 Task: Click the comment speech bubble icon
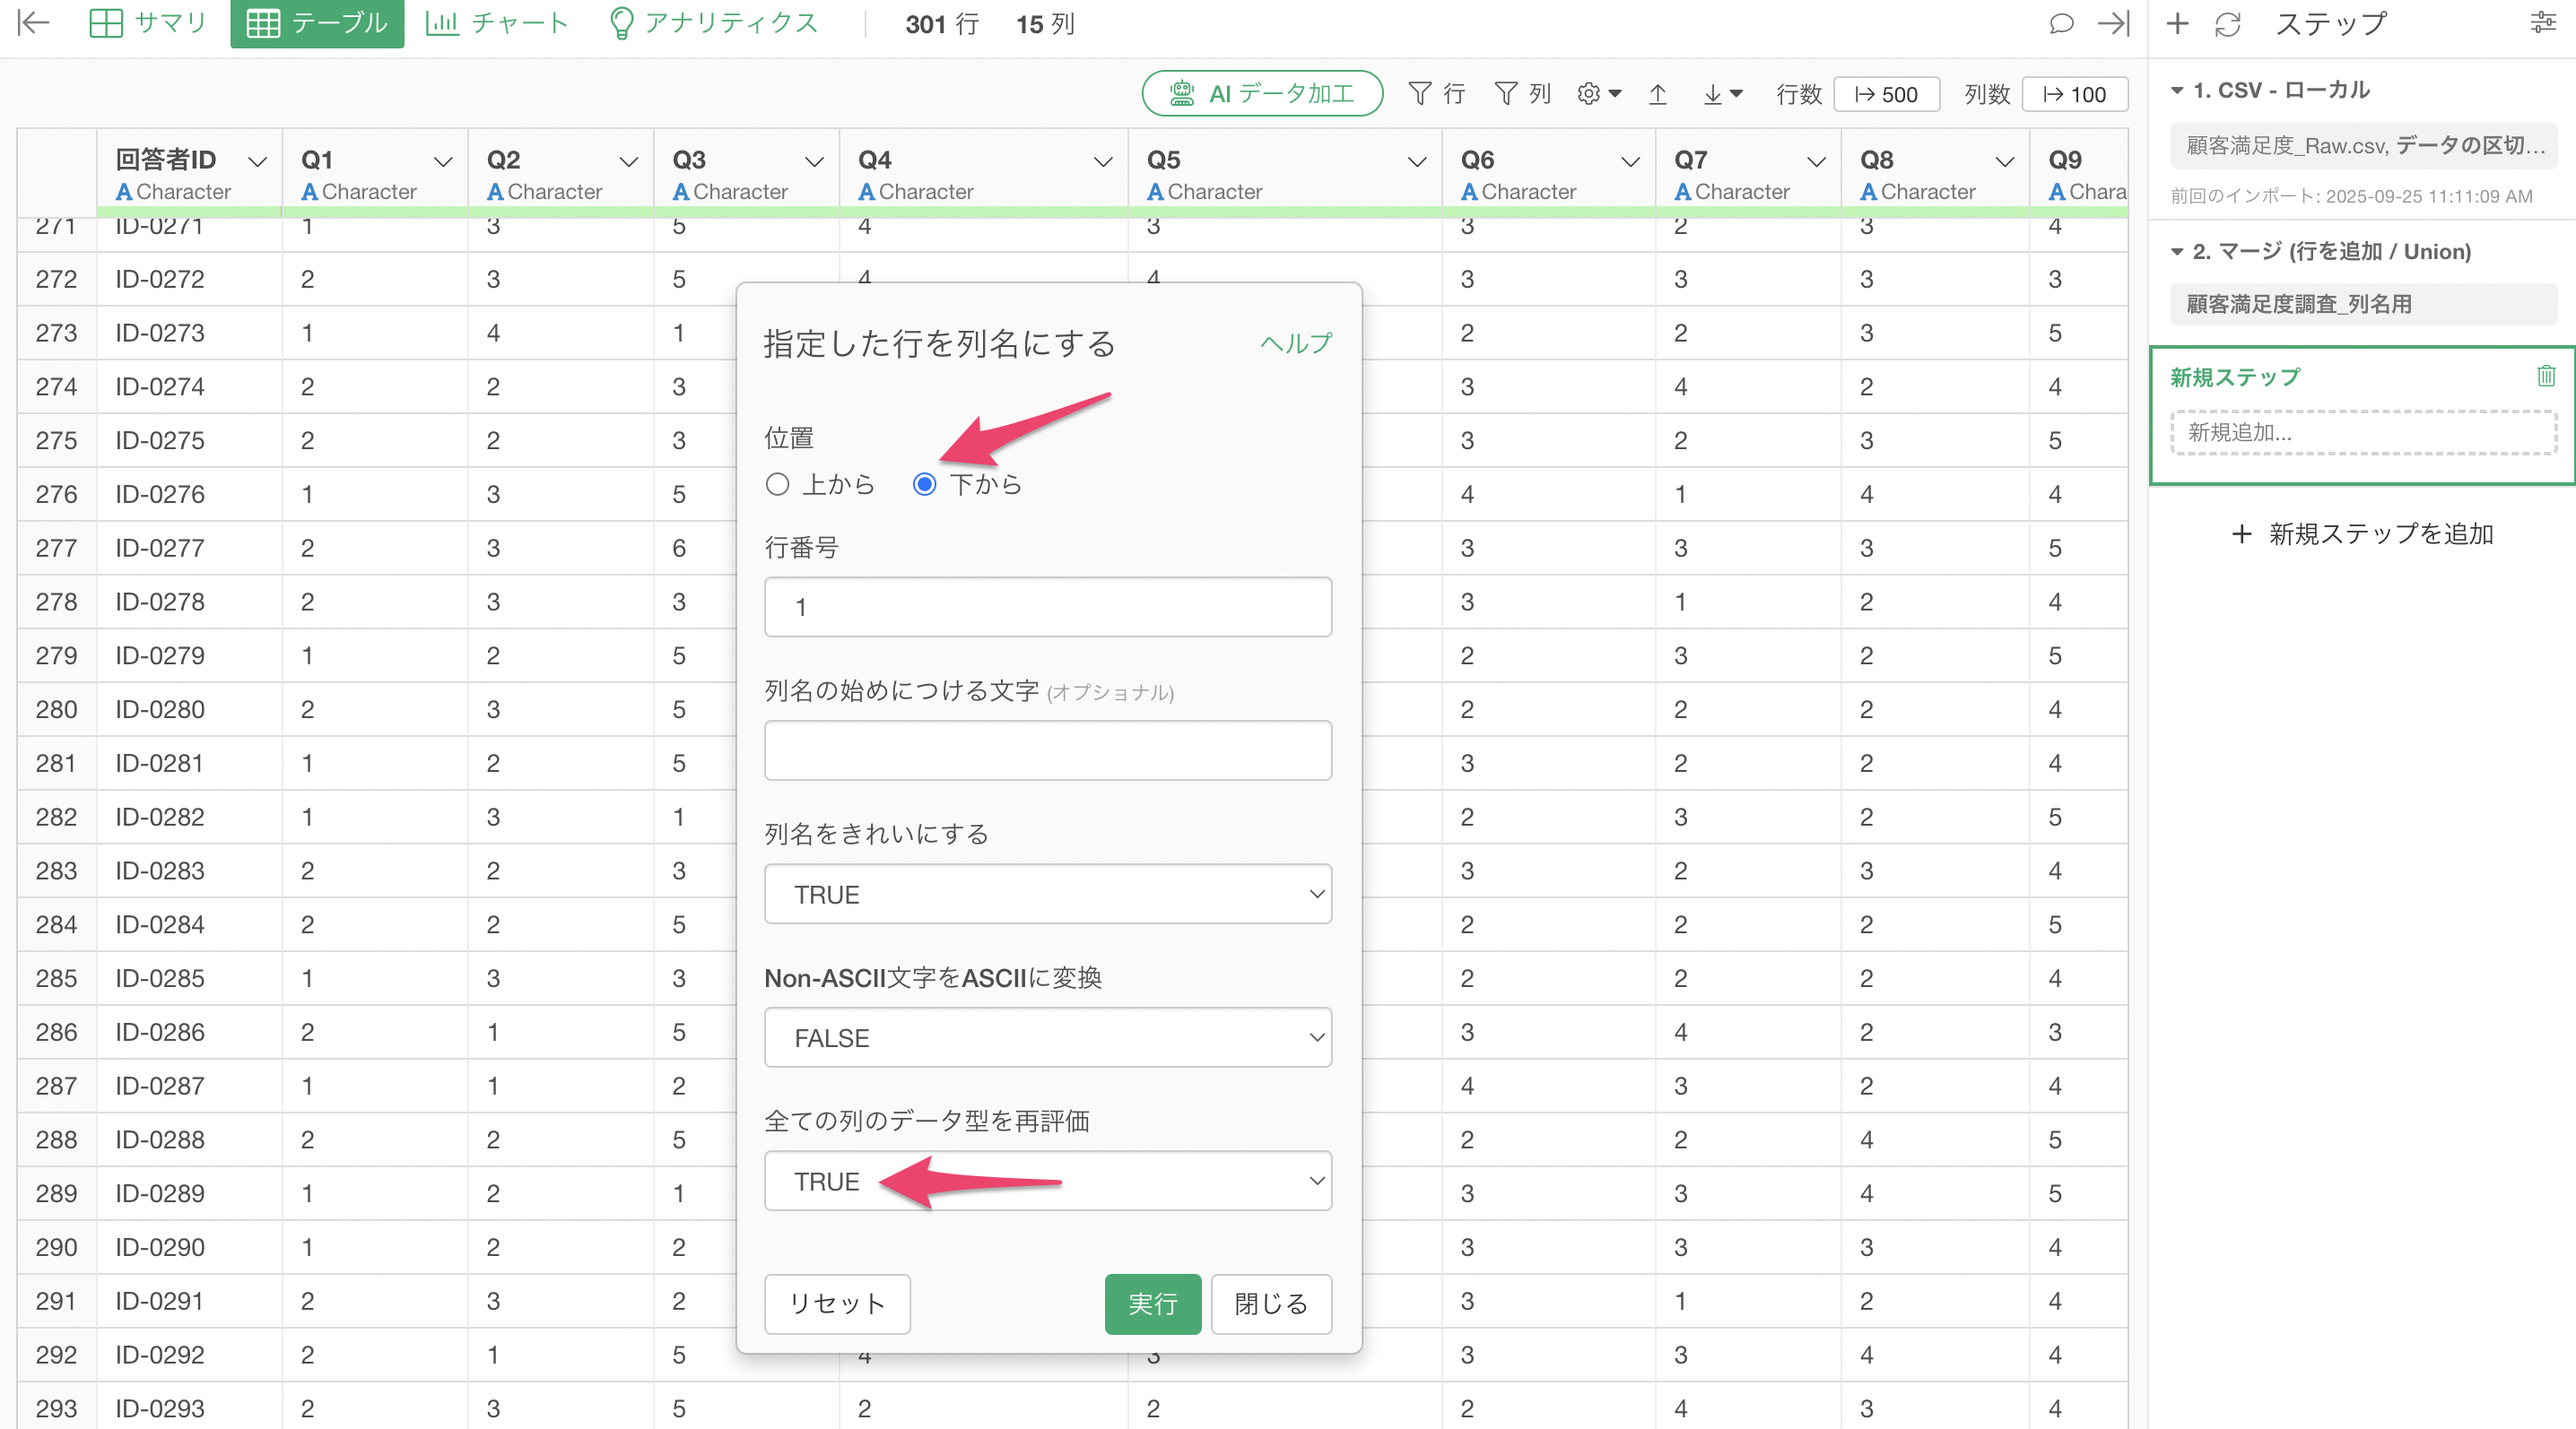coord(2060,24)
